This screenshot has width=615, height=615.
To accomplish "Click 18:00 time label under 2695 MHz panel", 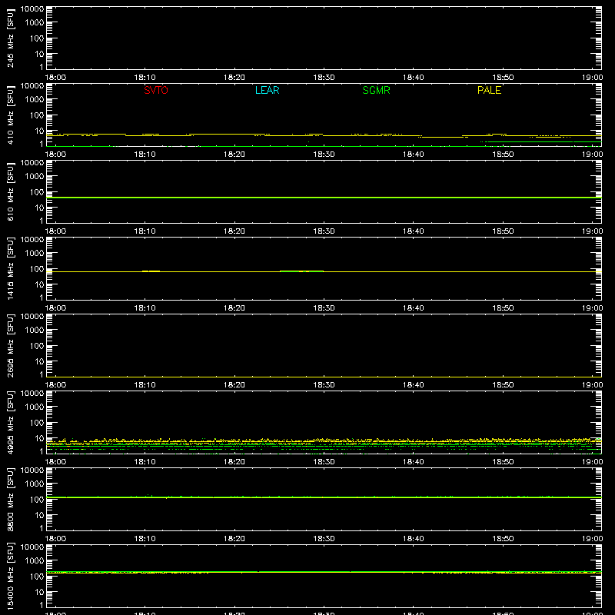I will click(55, 385).
